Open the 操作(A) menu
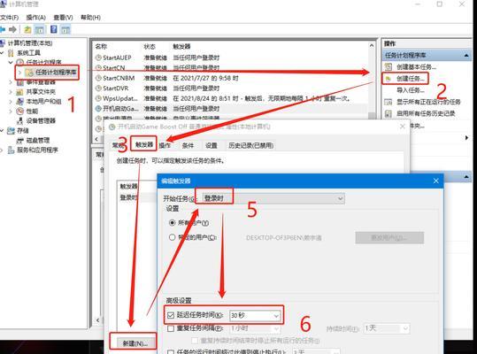 pyautogui.click(x=36, y=18)
